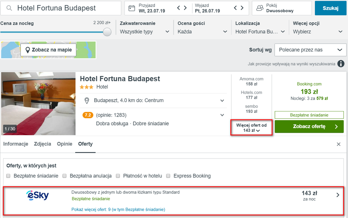
Task: Click the location pin next to Budapeszt
Action: (x=87, y=101)
